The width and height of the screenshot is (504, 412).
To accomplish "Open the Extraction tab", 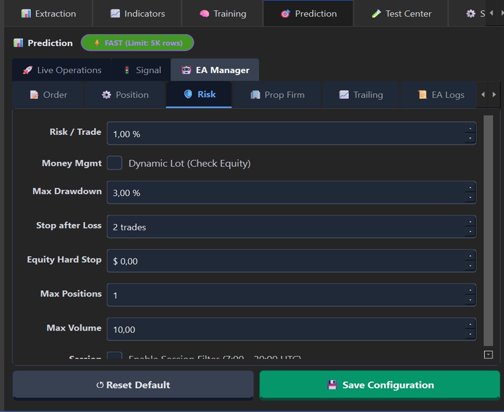I will (x=48, y=14).
